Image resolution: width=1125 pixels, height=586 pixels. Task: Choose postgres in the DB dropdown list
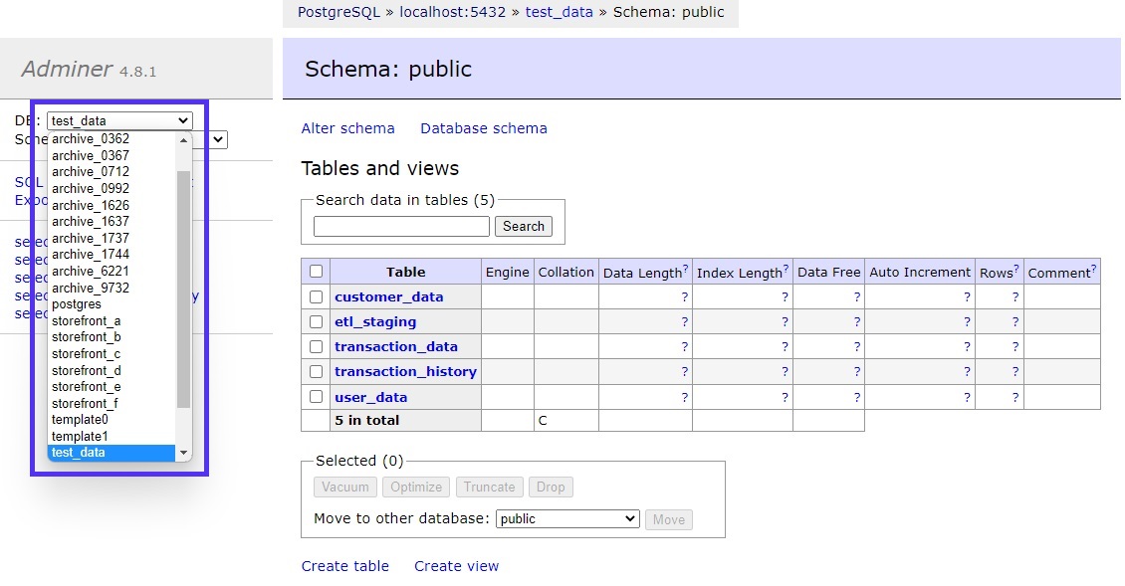[x=77, y=304]
